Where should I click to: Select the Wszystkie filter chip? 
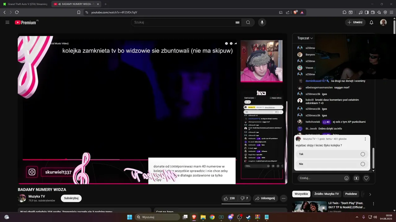[x=301, y=194]
